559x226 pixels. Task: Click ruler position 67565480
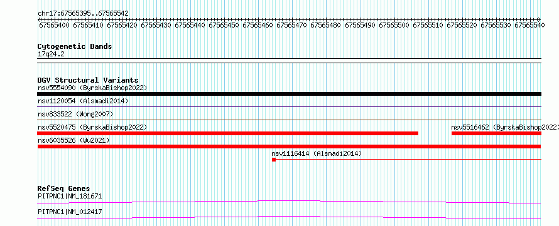pos(326,25)
